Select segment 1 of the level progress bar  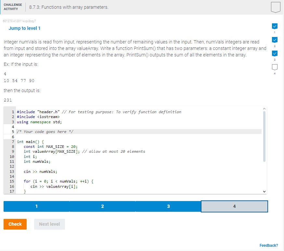[36, 206]
